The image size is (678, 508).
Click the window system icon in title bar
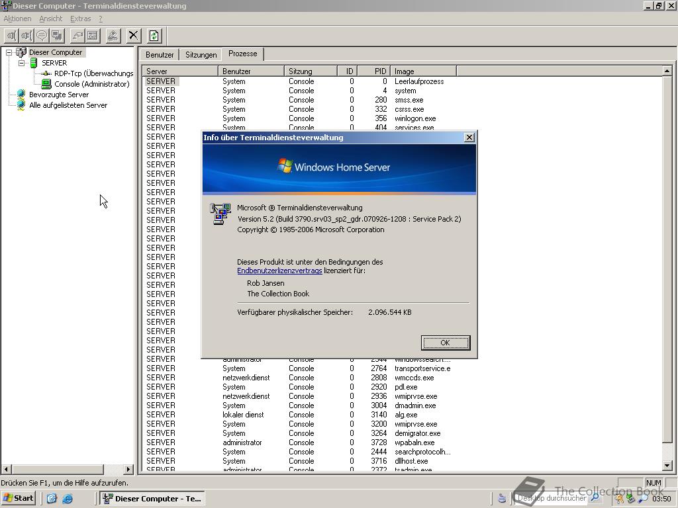[x=6, y=5]
